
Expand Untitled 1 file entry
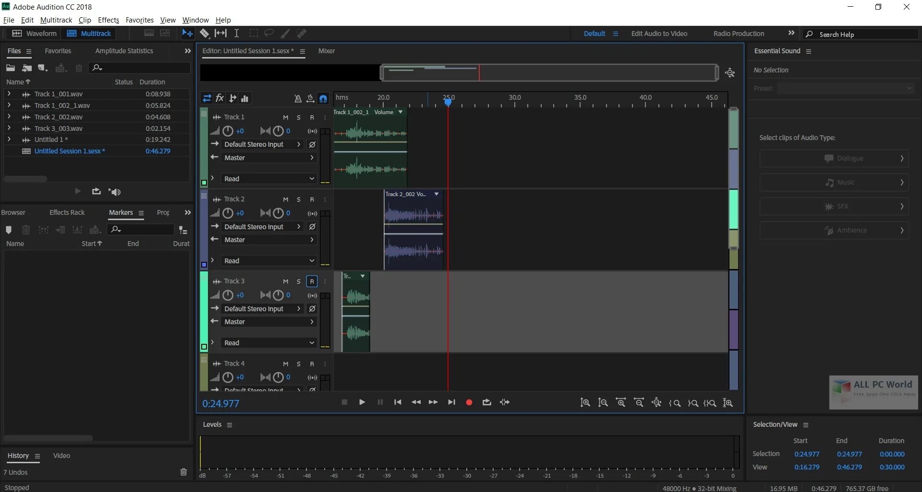(9, 140)
